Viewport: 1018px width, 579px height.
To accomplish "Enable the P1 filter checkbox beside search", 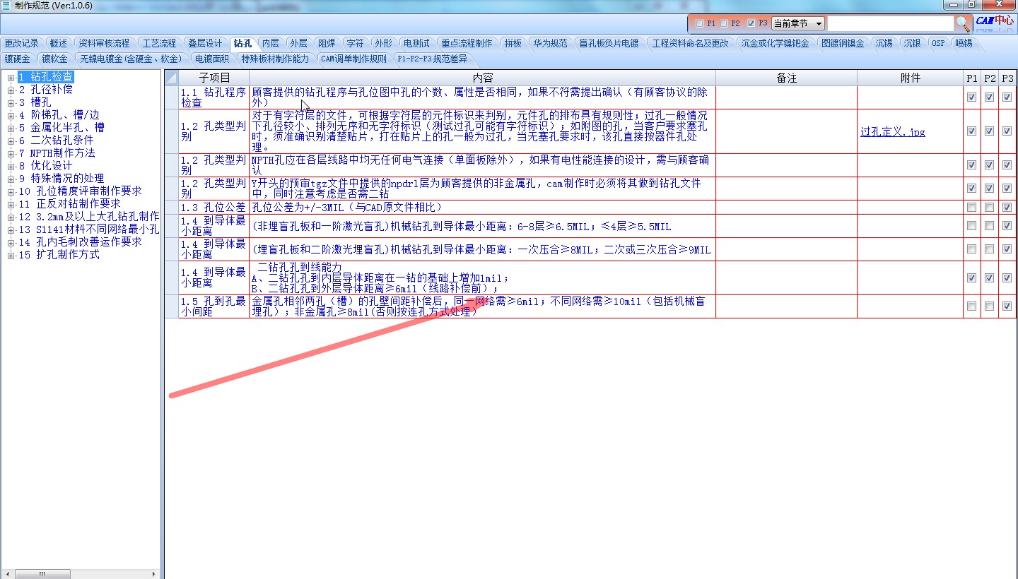I will (700, 23).
